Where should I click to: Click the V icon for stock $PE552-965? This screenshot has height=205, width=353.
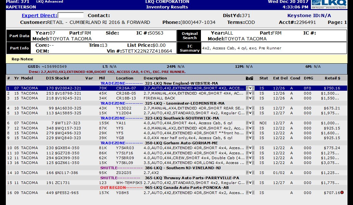250,193
